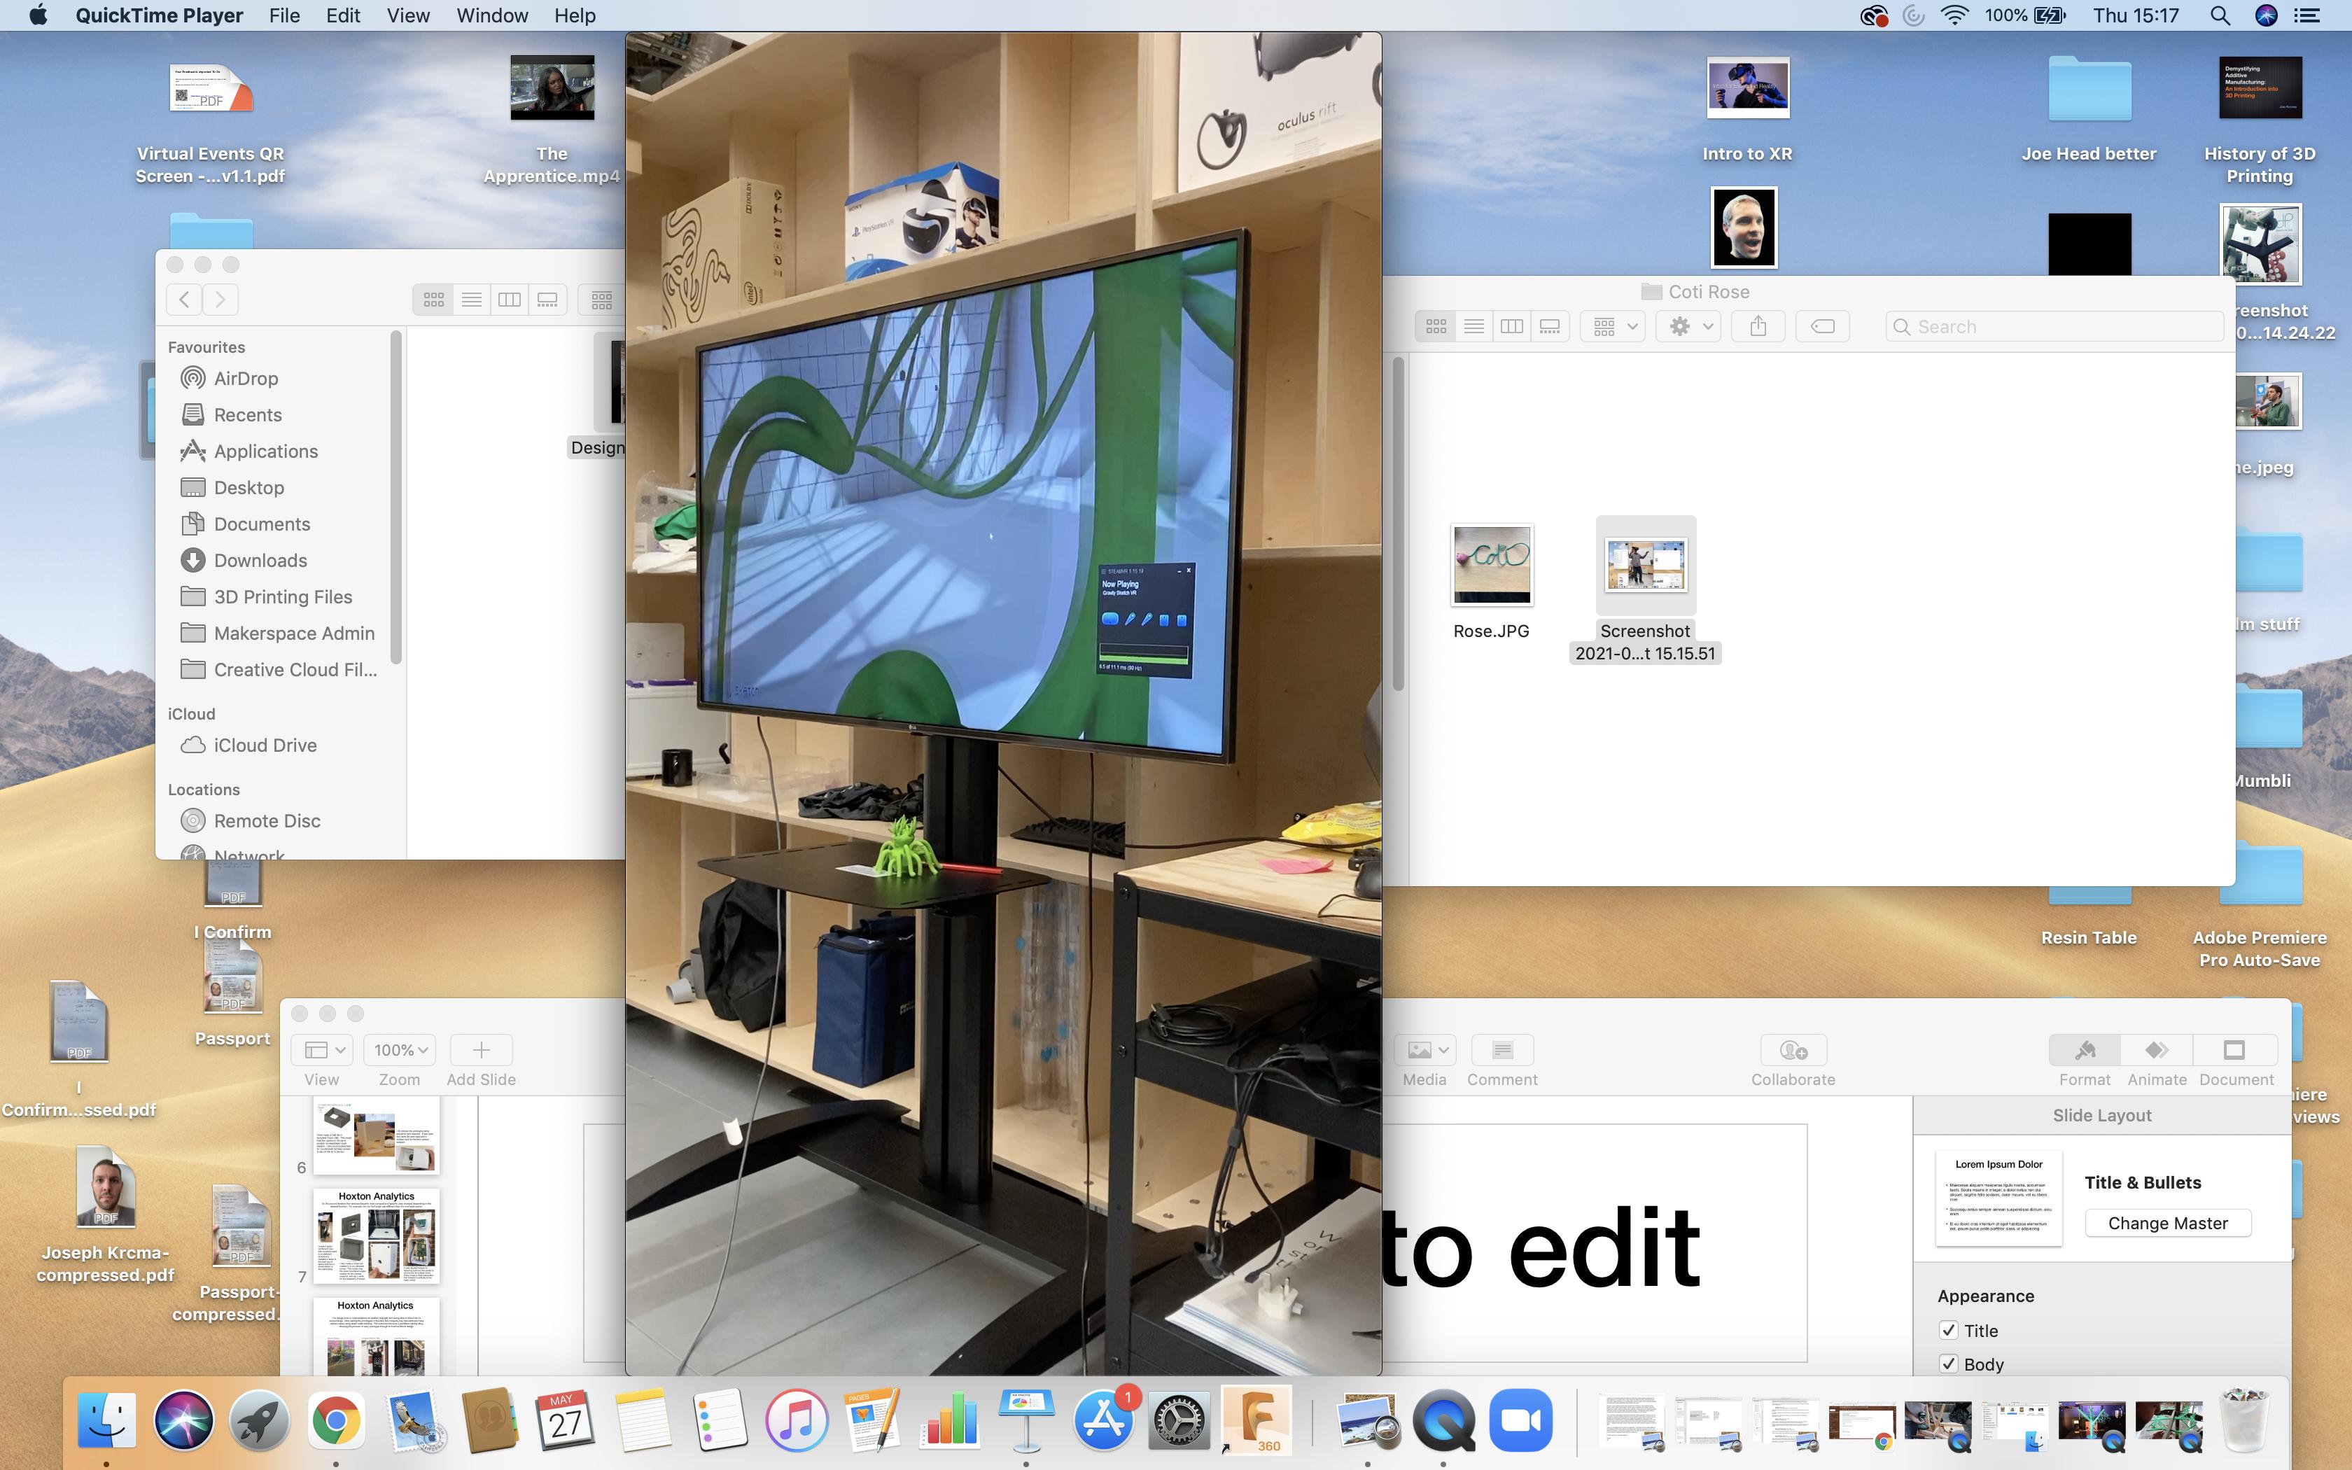Viewport: 2352px width, 1470px height.
Task: Open Keynote View dropdown
Action: [x=322, y=1050]
